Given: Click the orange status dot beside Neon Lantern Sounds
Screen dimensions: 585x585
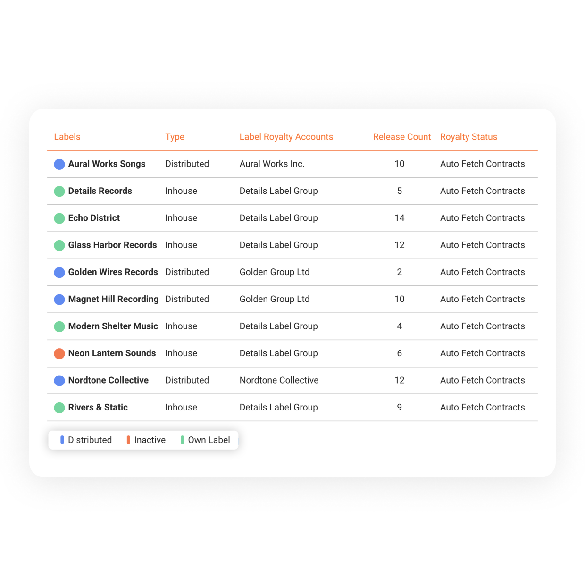Looking at the screenshot, I should pyautogui.click(x=59, y=353).
